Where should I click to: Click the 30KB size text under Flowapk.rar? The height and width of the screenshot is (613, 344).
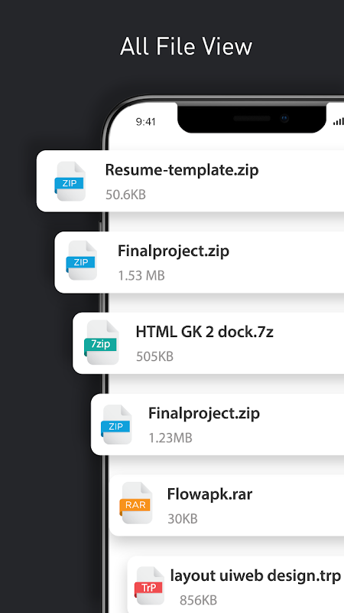[183, 519]
